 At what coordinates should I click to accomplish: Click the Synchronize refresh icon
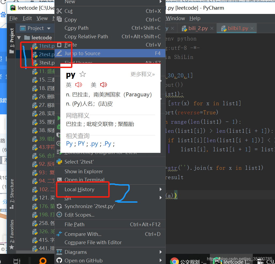click(x=59, y=206)
